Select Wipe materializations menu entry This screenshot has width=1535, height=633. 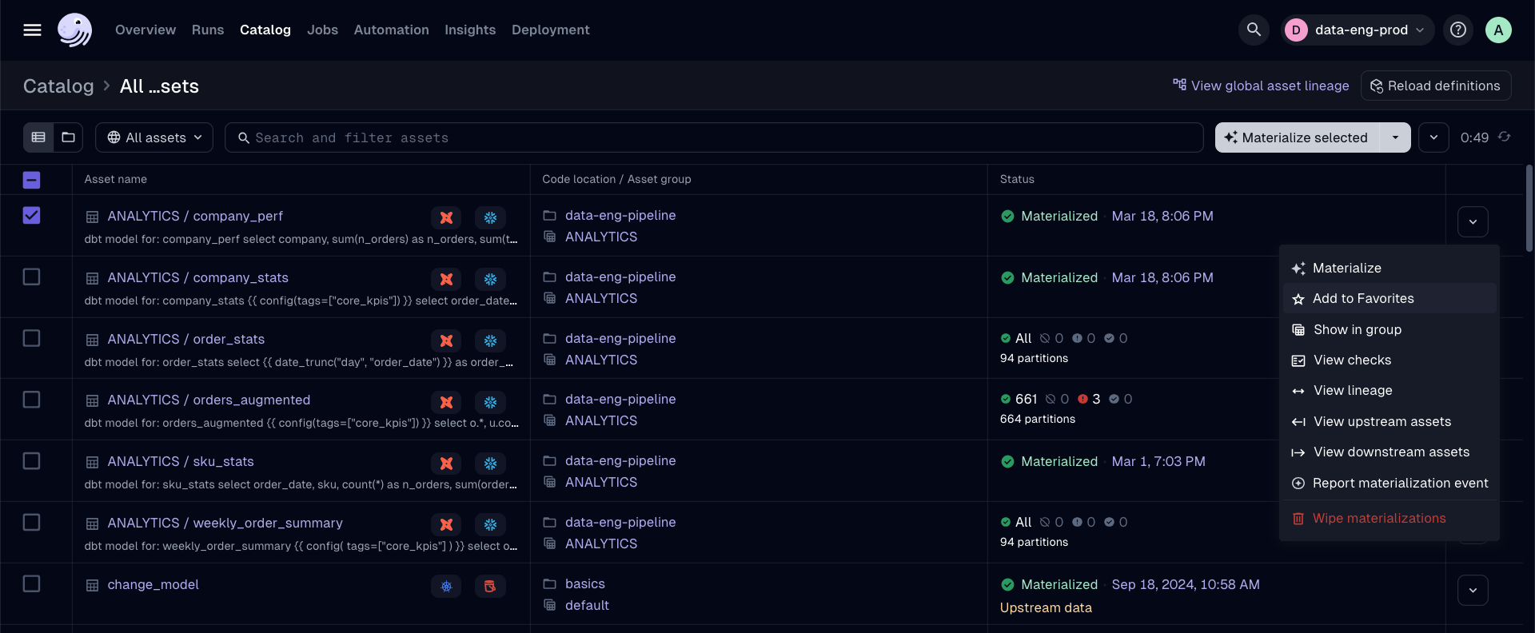tap(1389, 518)
